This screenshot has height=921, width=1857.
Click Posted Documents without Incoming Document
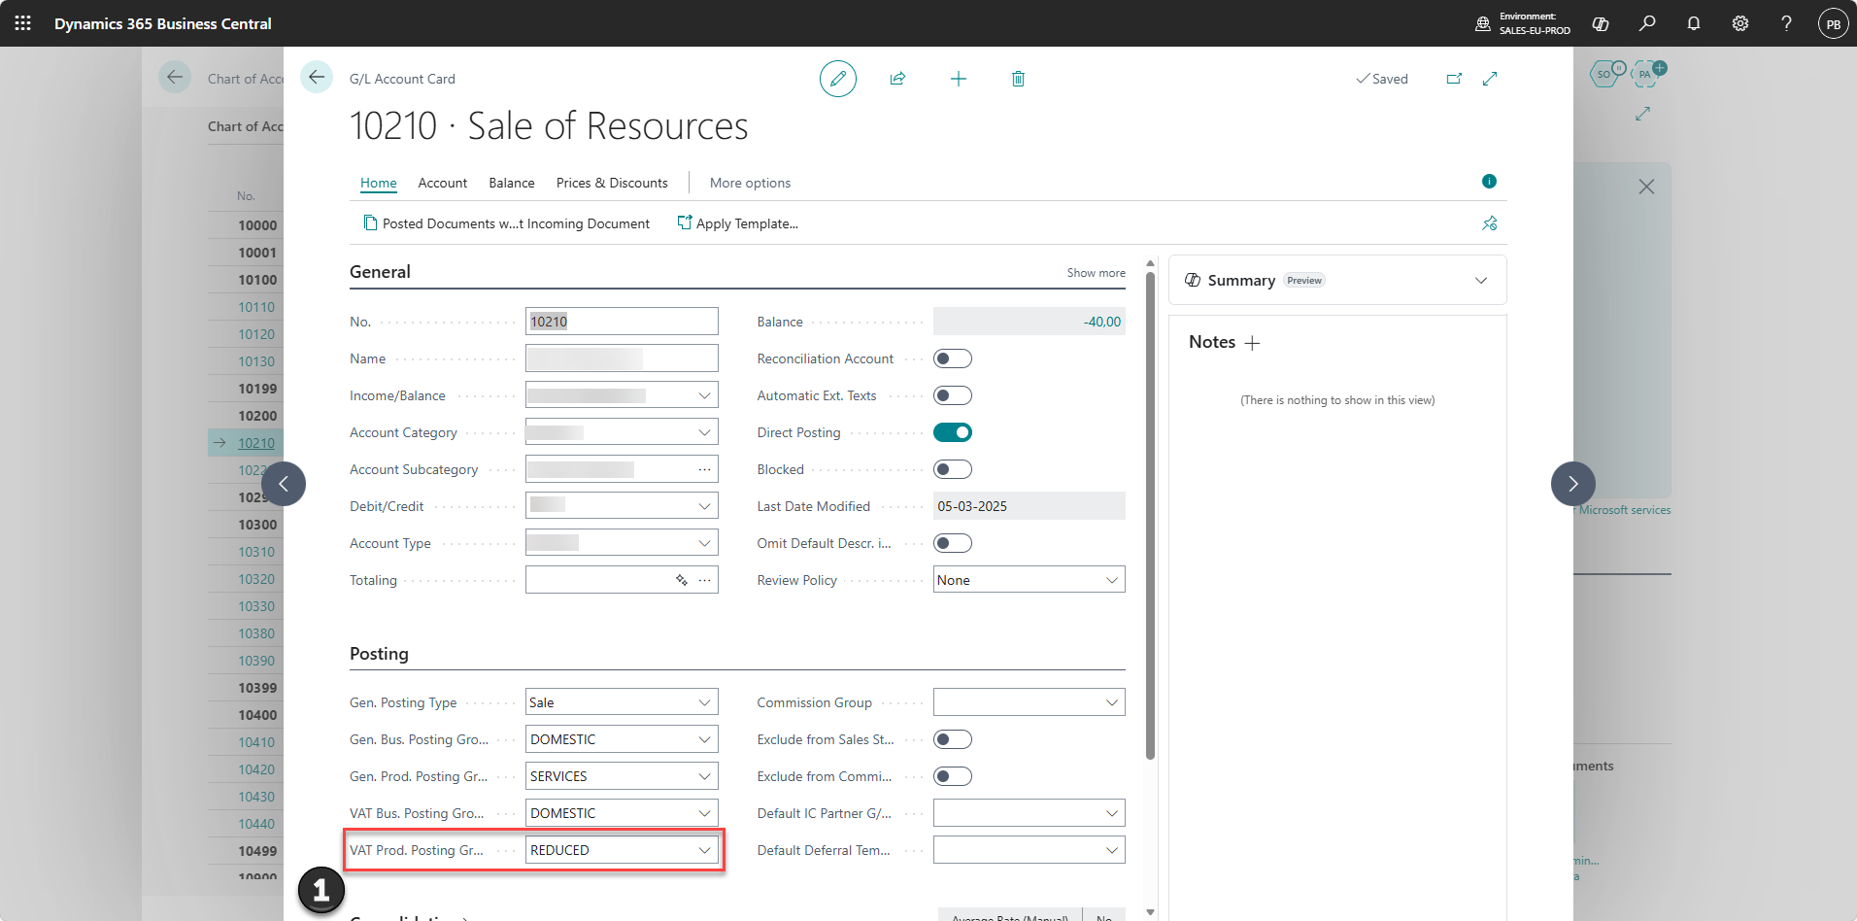coord(507,223)
